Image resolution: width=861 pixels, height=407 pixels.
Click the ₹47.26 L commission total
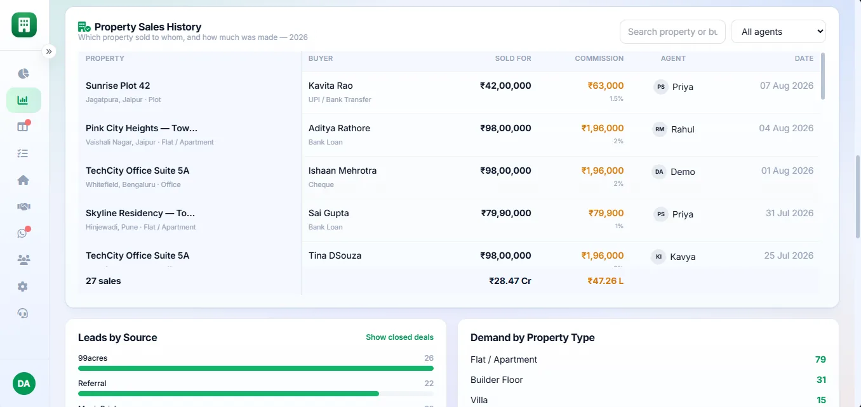(x=606, y=281)
